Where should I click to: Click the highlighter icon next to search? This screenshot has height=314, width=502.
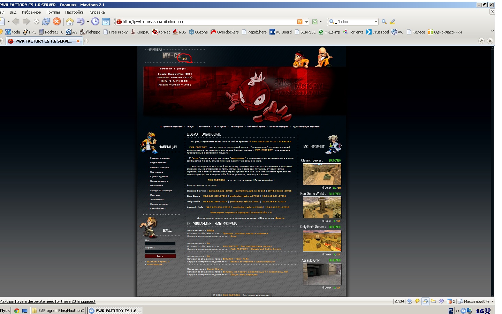point(393,22)
